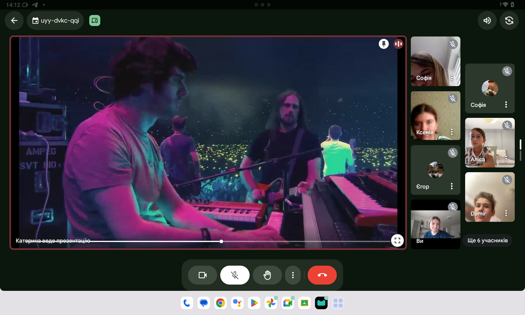This screenshot has height=315, width=525.
Task: Switch camera with the flip icon
Action: click(x=509, y=20)
